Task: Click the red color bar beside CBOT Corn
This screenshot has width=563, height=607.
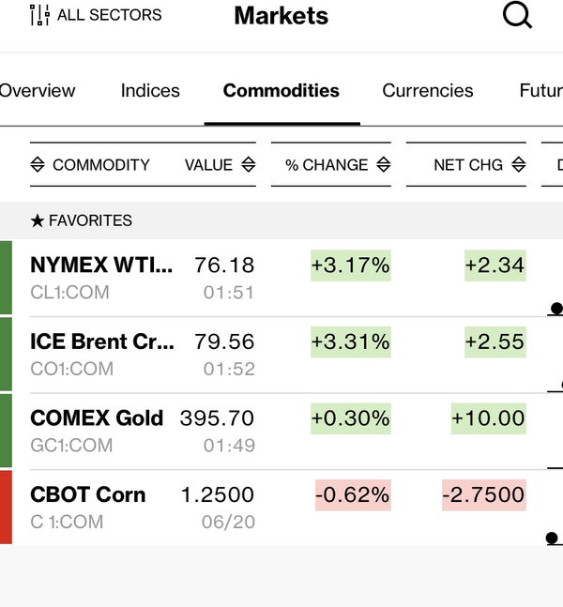Action: (6, 508)
